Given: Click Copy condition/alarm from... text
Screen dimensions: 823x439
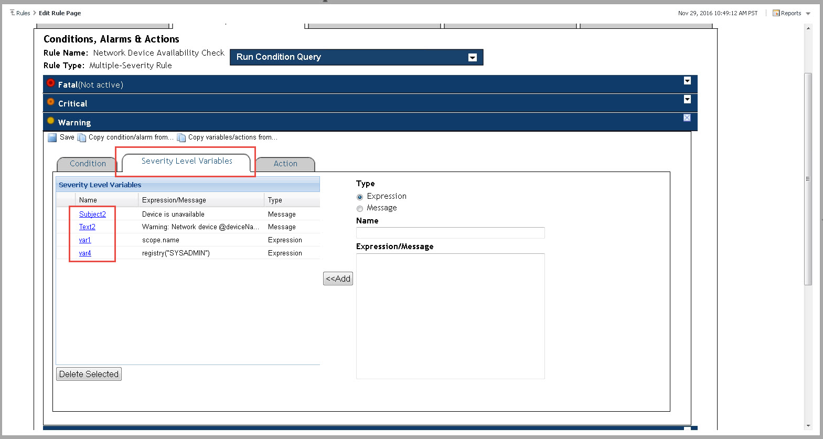Looking at the screenshot, I should 131,137.
